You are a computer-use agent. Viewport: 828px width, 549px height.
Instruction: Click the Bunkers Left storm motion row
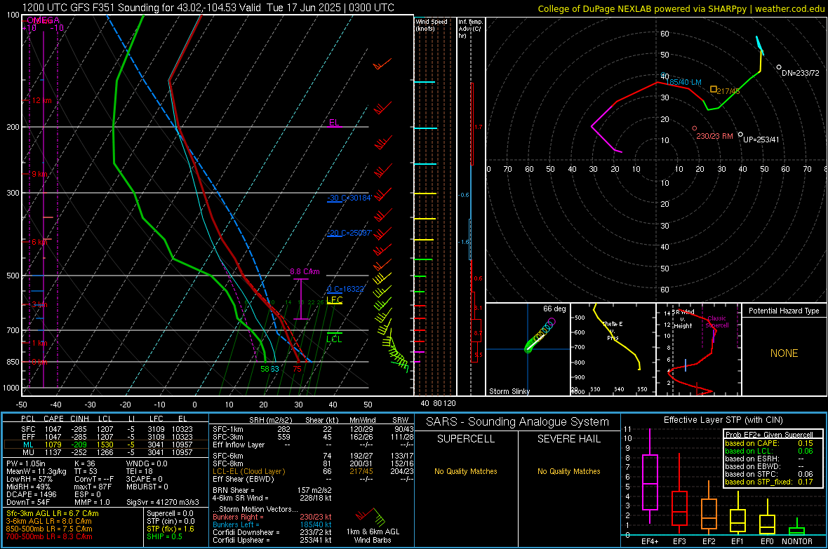(272, 524)
